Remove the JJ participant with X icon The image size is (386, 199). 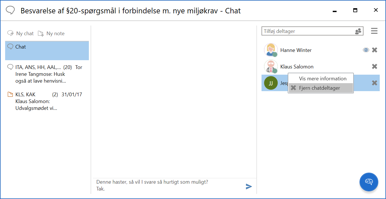(x=375, y=83)
